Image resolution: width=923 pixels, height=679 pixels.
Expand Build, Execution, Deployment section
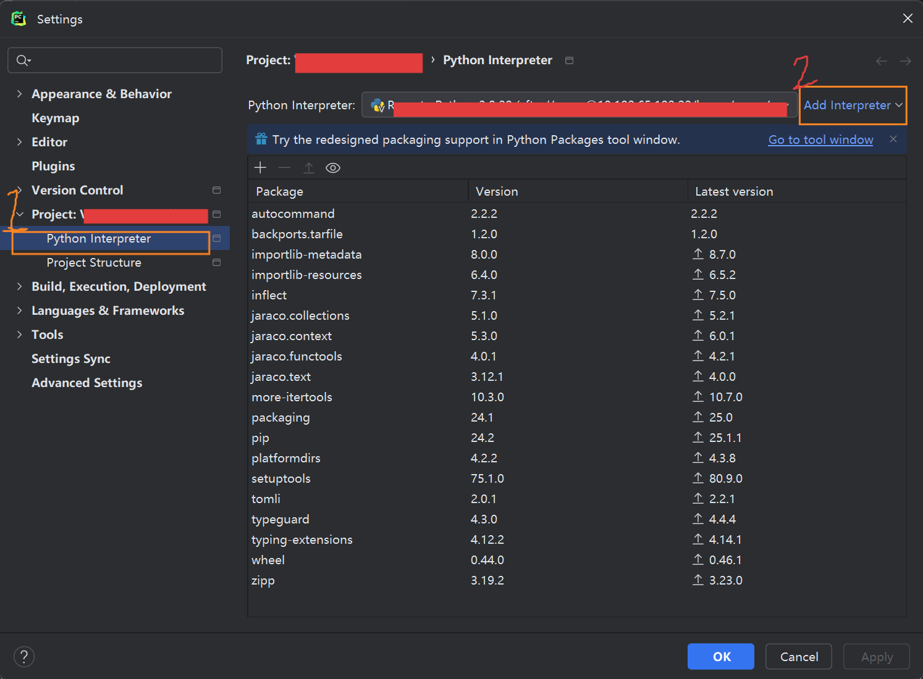pos(19,286)
